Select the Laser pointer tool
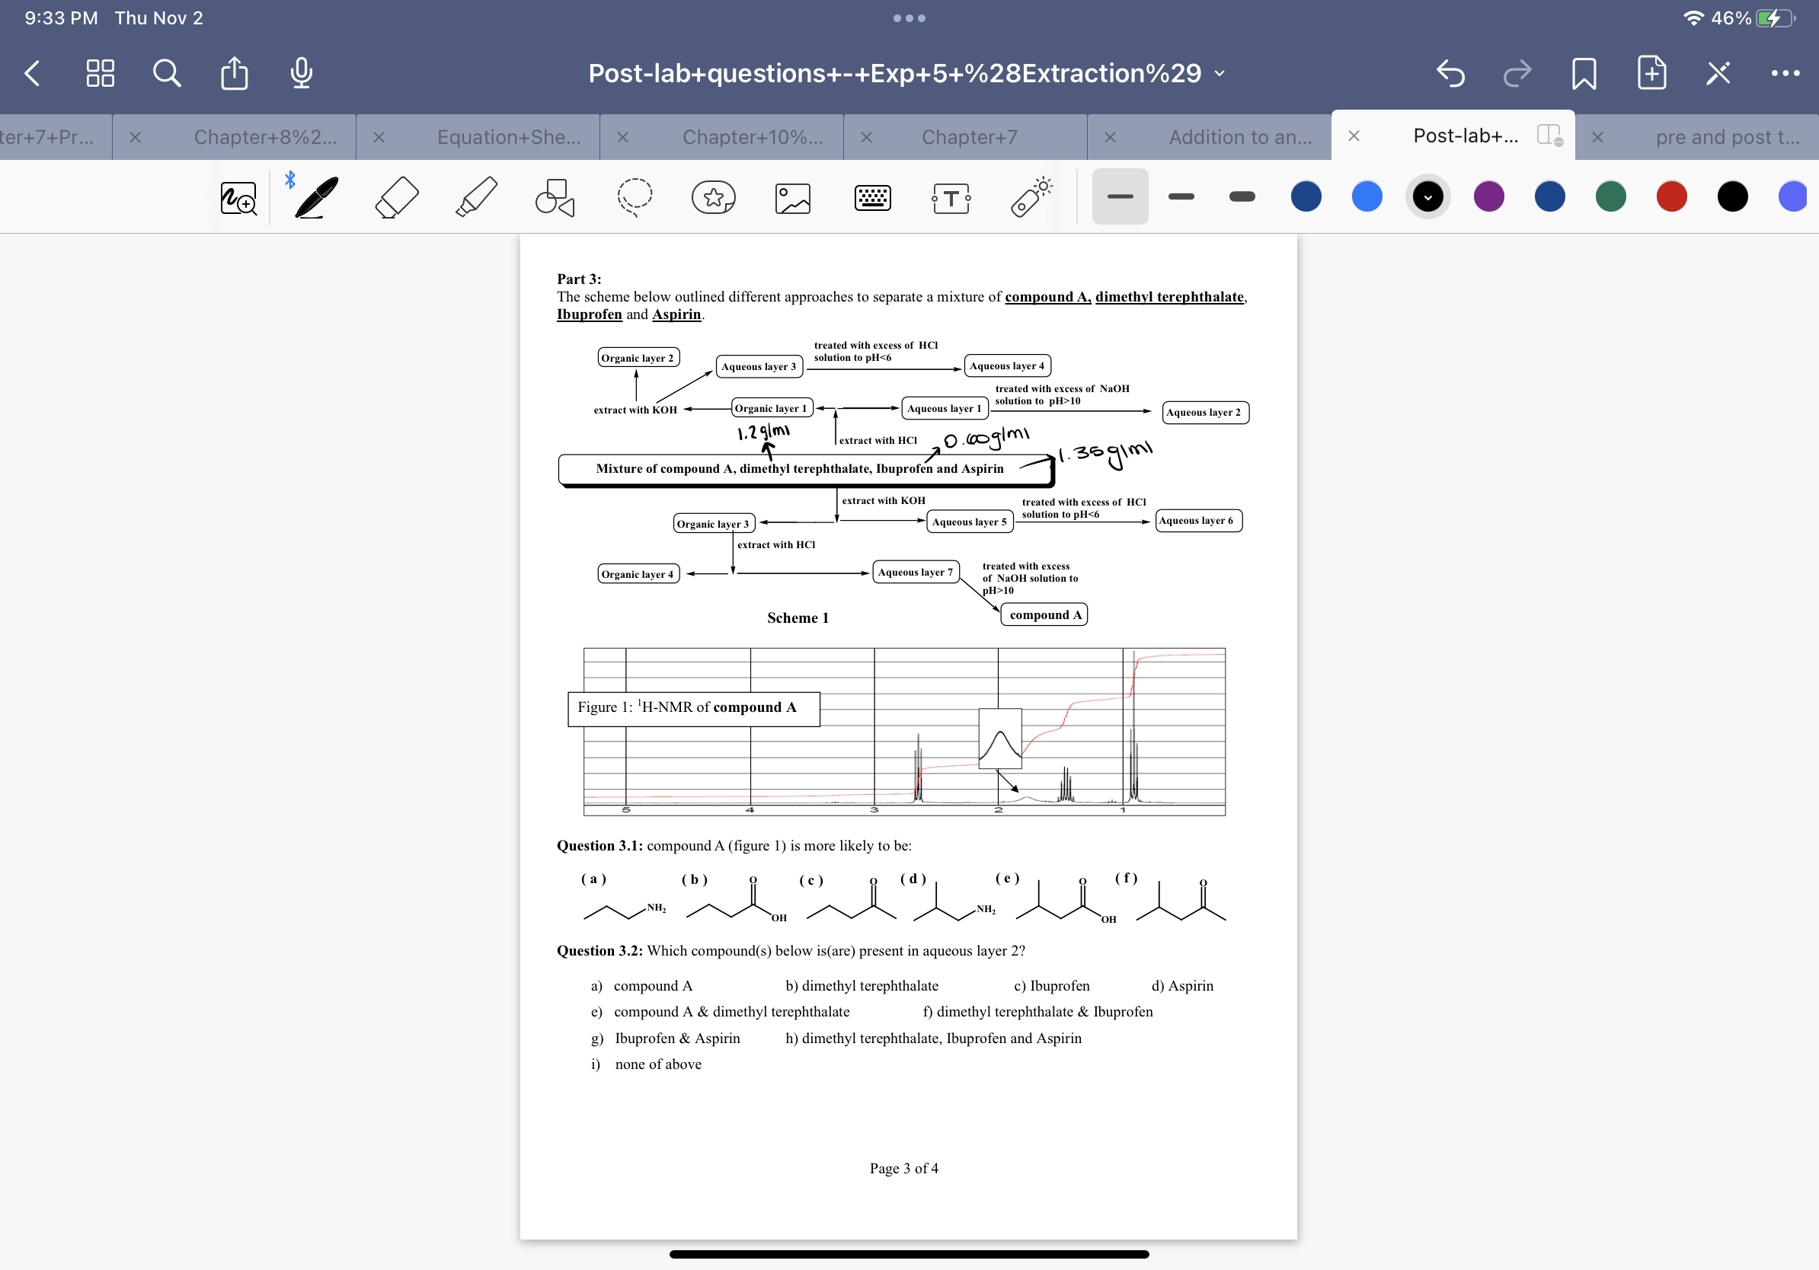The image size is (1819, 1270). [x=1031, y=197]
